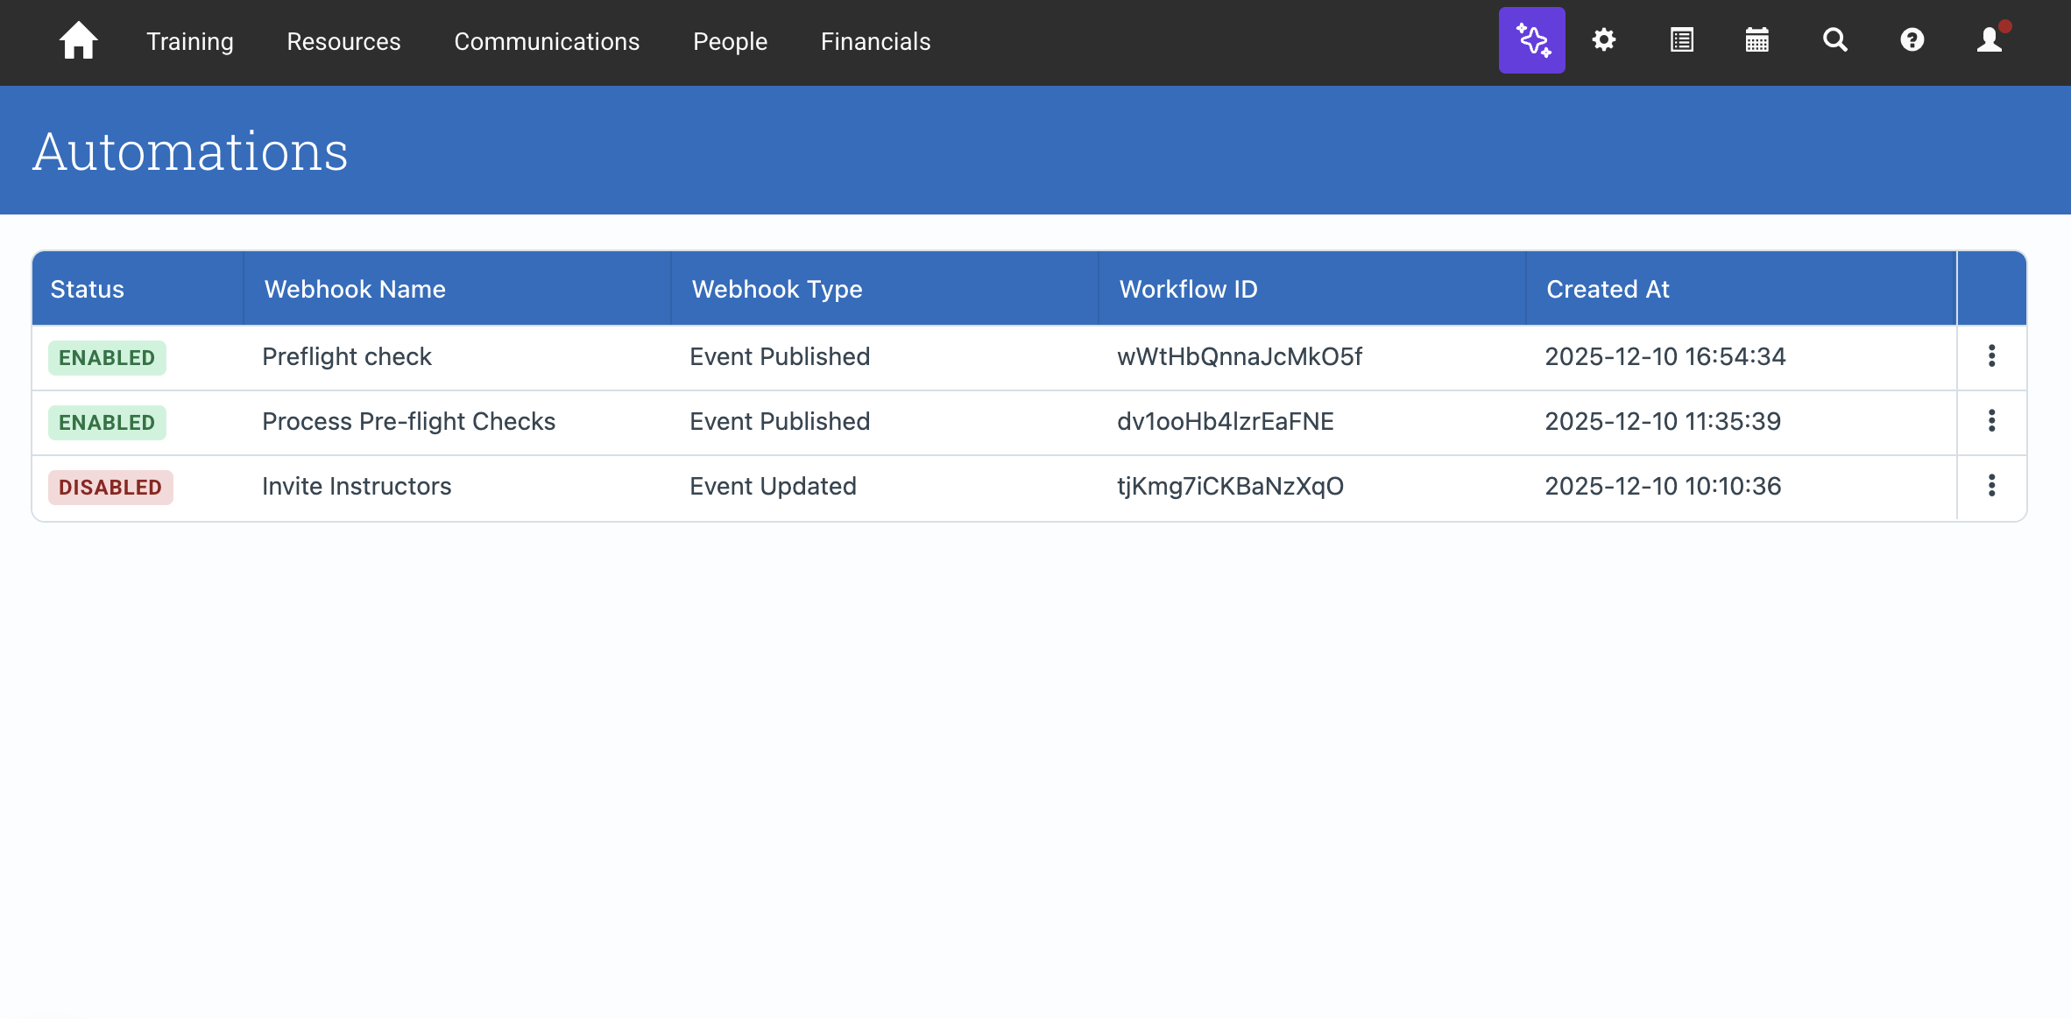The width and height of the screenshot is (2071, 1019).
Task: Open the Communications menu
Action: click(x=547, y=41)
